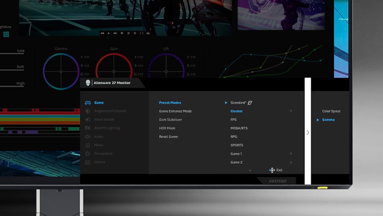Select the AlienFX Lighting FX icon

(x=88, y=128)
